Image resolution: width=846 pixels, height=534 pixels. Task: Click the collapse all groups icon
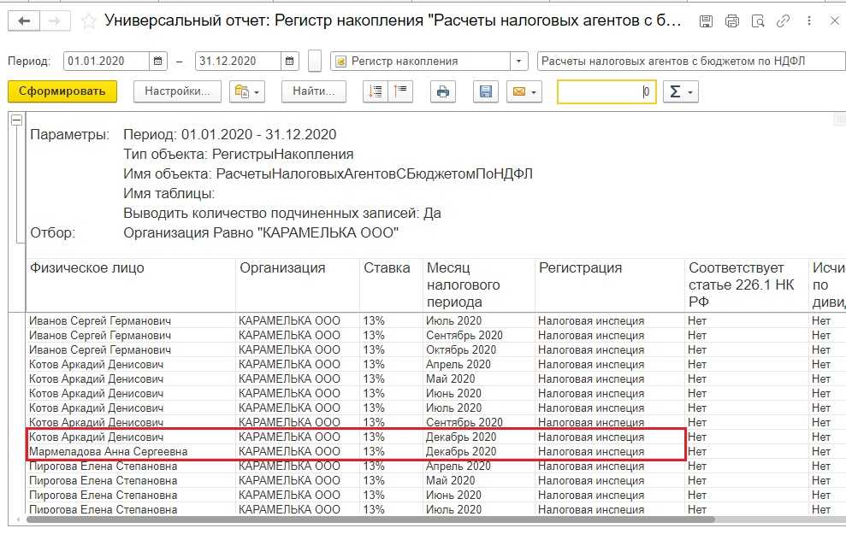399,92
